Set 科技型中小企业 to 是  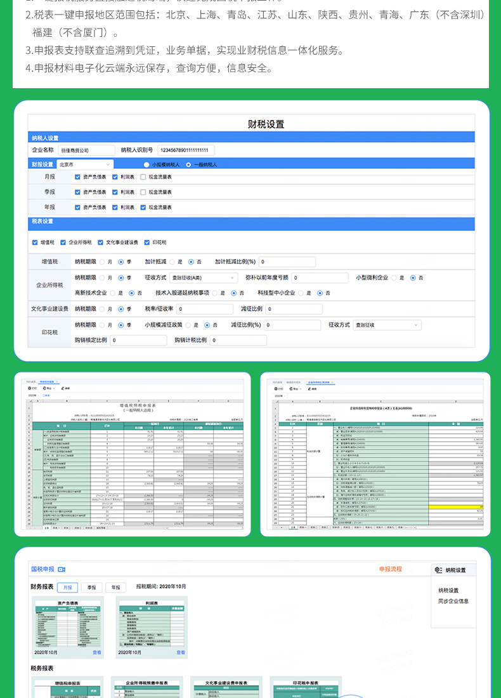coord(301,293)
